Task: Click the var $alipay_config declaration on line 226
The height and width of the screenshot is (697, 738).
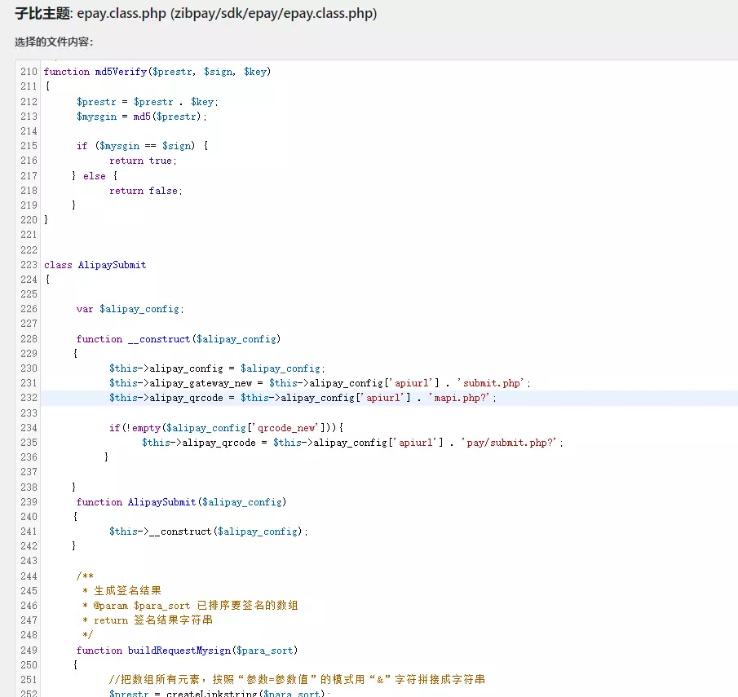Action: (x=128, y=308)
